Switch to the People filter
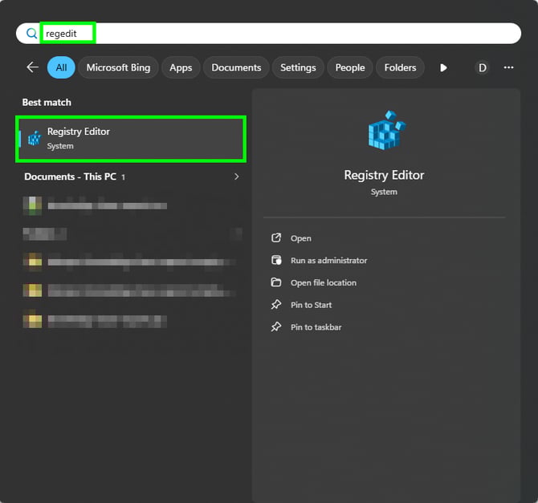 [x=350, y=67]
